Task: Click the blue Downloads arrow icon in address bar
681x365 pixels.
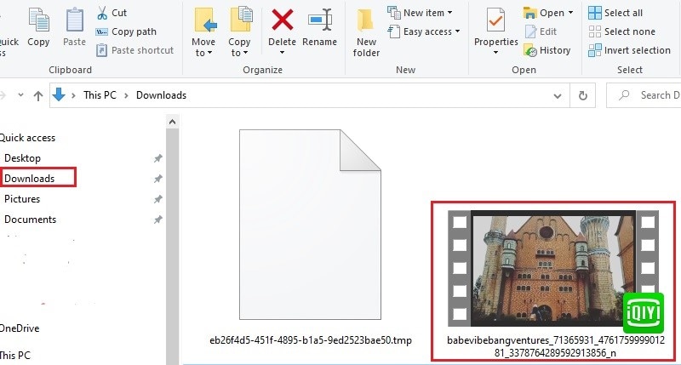Action: [x=59, y=95]
